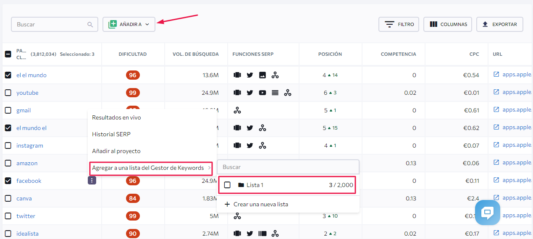Open external link icon in amazon row
This screenshot has height=239, width=533.
click(496, 163)
